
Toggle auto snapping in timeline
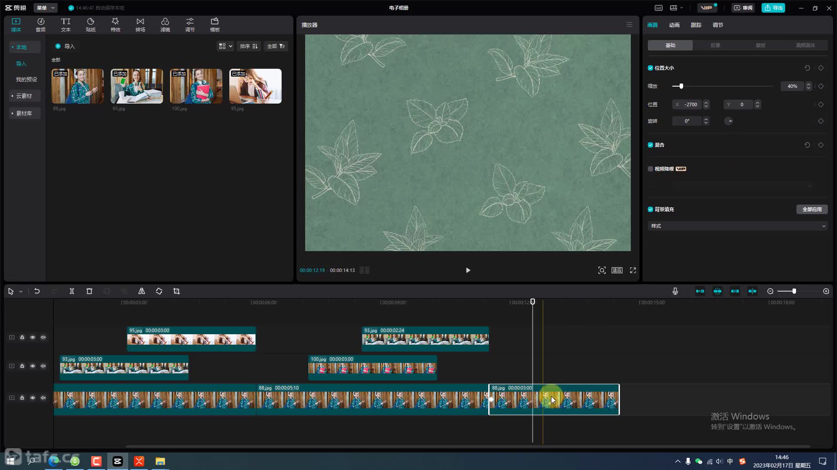[718, 291]
